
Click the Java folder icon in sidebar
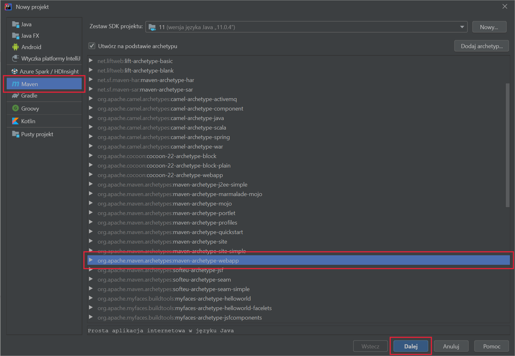point(16,24)
